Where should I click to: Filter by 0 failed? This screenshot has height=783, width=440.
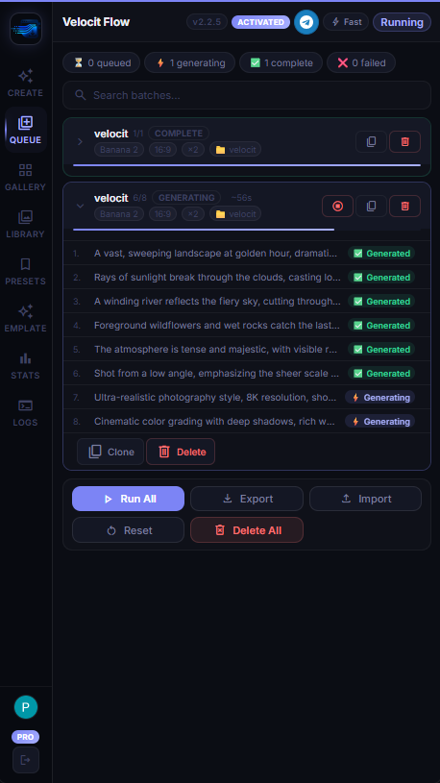click(361, 62)
